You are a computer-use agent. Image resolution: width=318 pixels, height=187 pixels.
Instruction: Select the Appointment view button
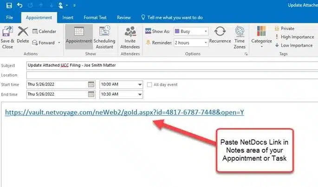(79, 37)
